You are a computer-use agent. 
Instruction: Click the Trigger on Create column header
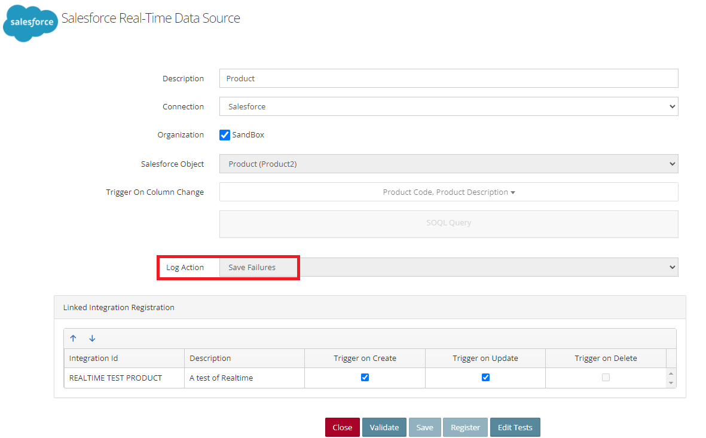click(x=365, y=359)
